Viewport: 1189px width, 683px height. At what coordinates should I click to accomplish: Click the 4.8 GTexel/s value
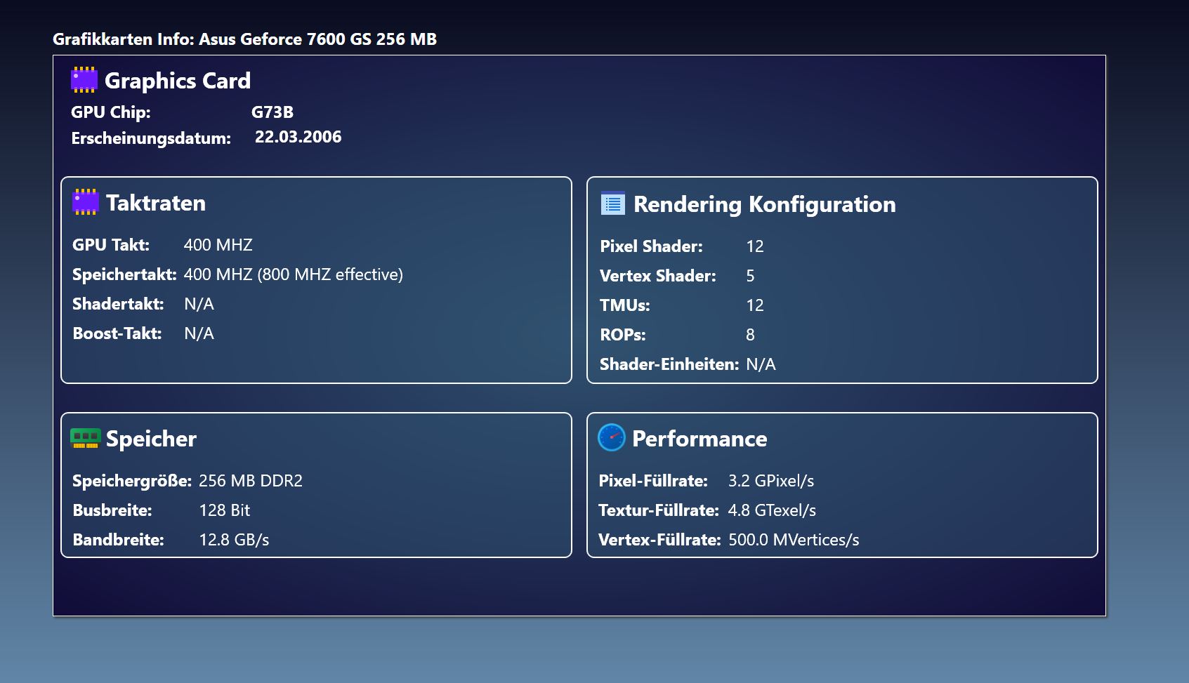pyautogui.click(x=773, y=510)
